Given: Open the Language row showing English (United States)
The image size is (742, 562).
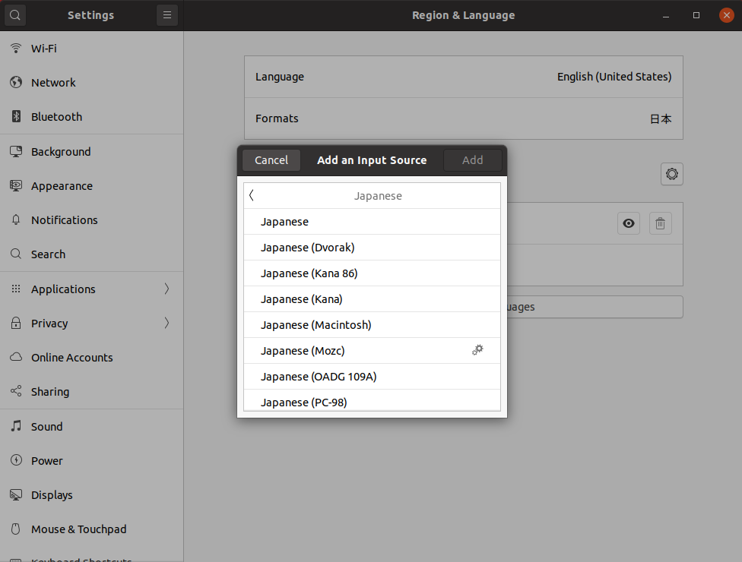Looking at the screenshot, I should (463, 77).
